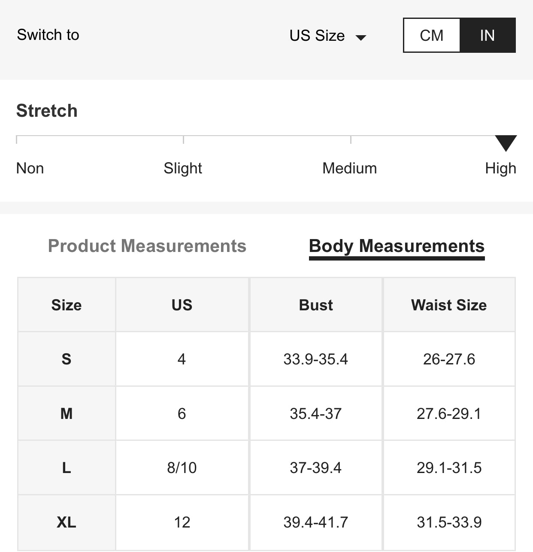This screenshot has height=552, width=533.
Task: Click the Size column header
Action: [x=67, y=305]
